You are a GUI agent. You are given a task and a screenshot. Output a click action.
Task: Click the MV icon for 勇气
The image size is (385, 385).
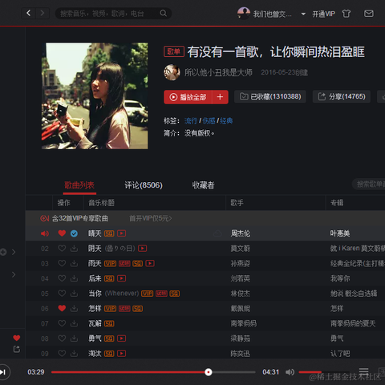click(121, 338)
